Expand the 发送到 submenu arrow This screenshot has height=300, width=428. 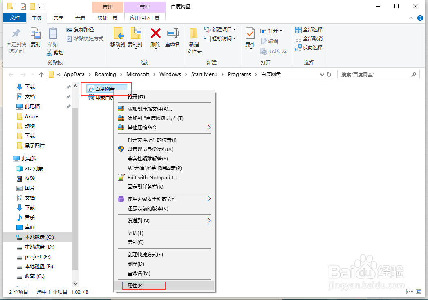coord(209,220)
